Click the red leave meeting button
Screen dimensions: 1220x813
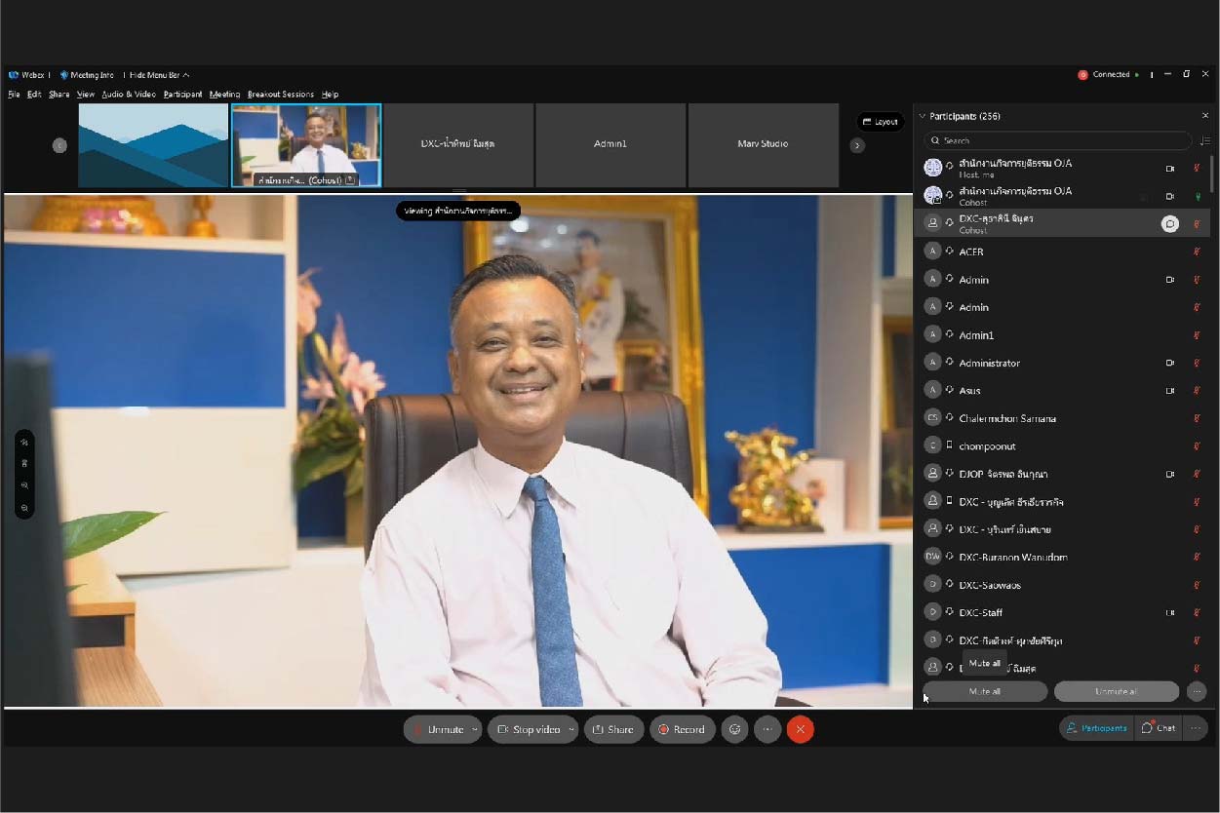click(800, 729)
